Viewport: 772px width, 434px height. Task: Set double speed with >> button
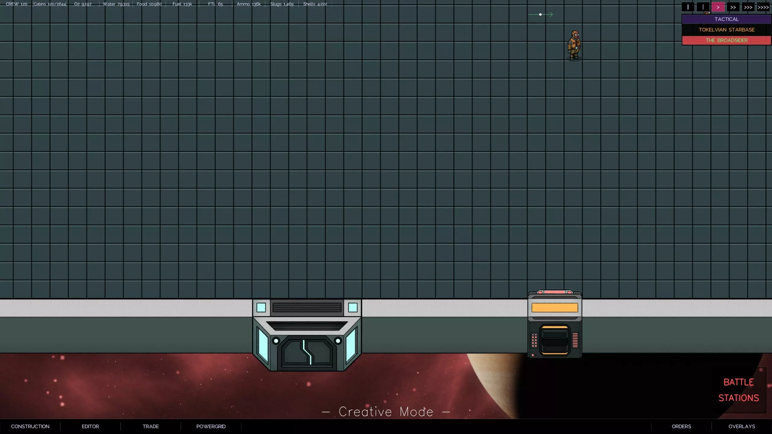point(733,7)
